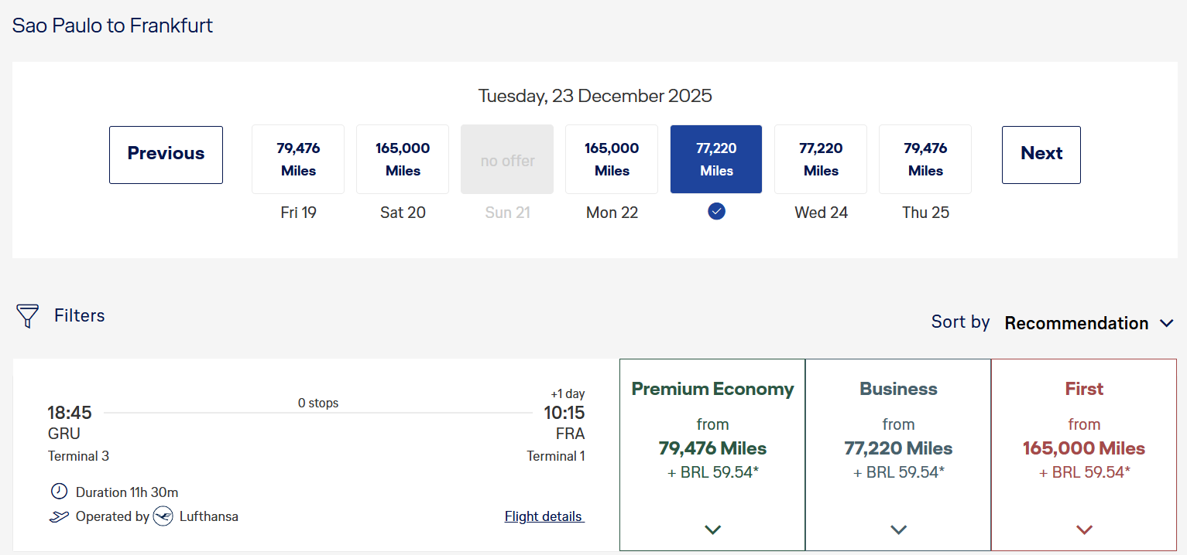Click the blue checkmark under selected date
This screenshot has width=1187, height=555.
point(716,211)
